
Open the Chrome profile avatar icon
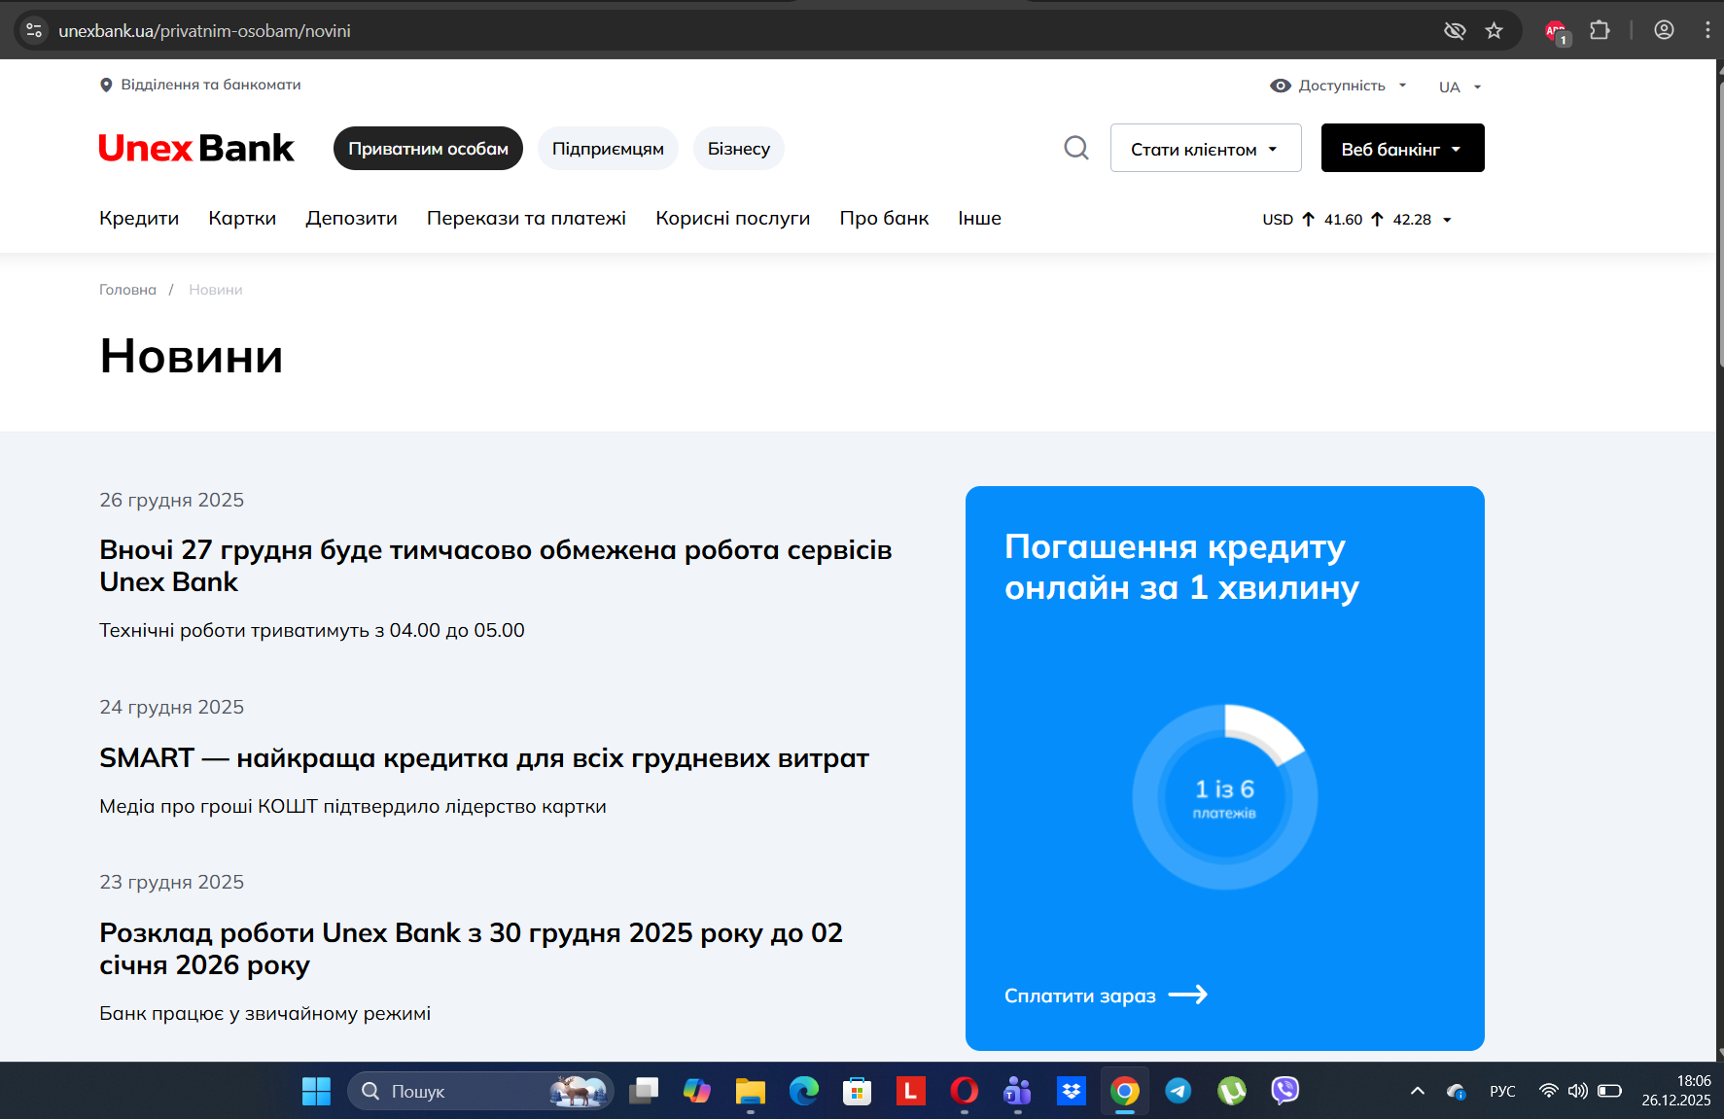tap(1664, 30)
